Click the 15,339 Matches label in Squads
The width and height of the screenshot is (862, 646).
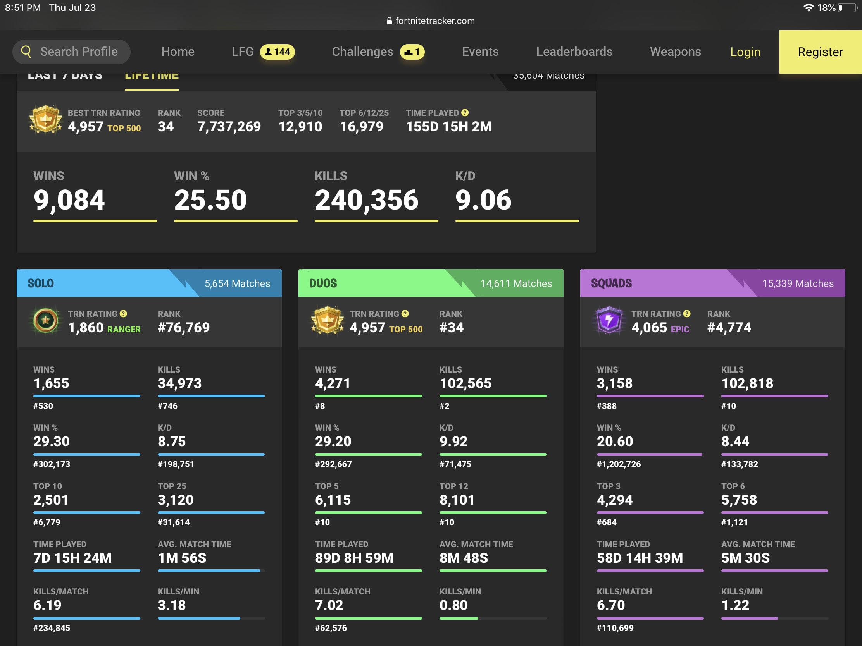point(798,283)
